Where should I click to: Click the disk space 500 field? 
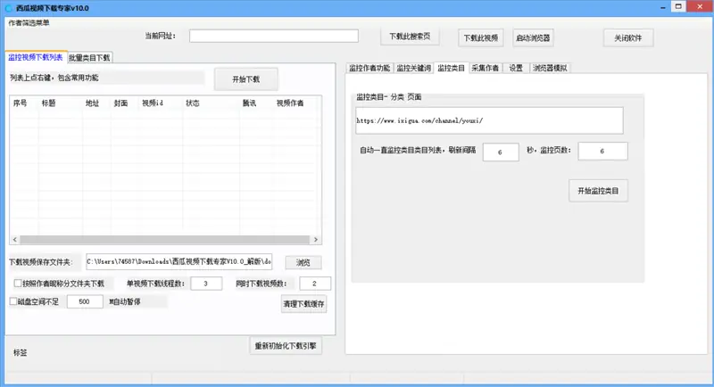[x=85, y=301]
